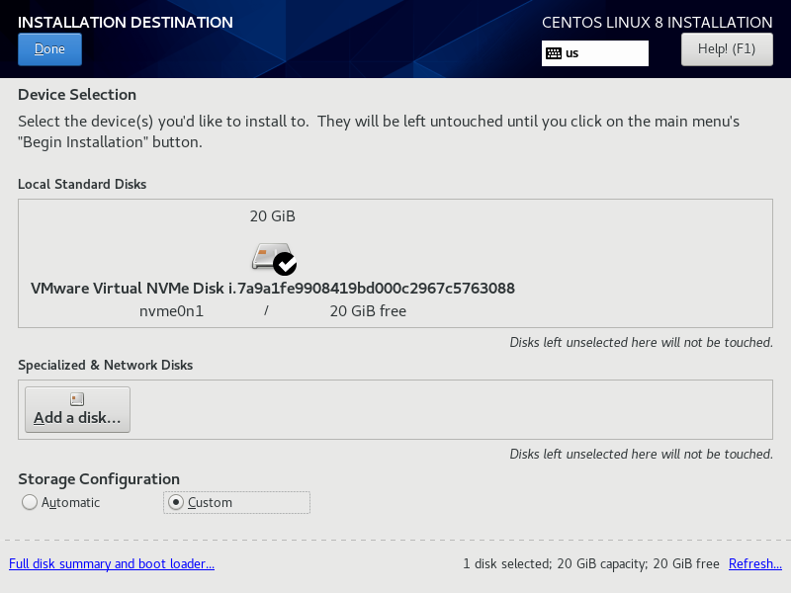The height and width of the screenshot is (593, 791).
Task: Click the keyboard icon in layout indicator
Action: (554, 53)
